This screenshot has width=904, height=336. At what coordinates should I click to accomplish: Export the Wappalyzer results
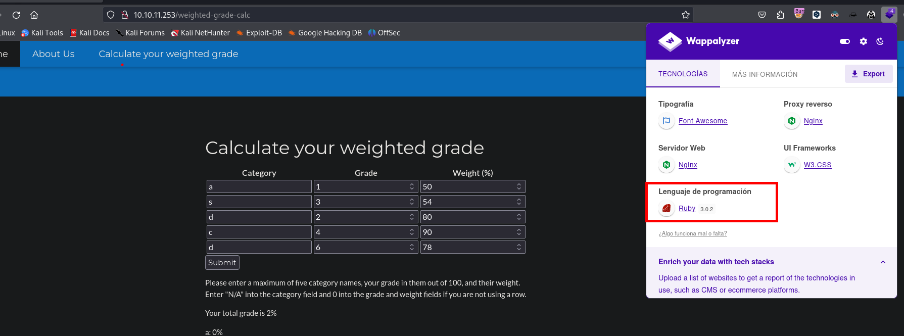[868, 74]
